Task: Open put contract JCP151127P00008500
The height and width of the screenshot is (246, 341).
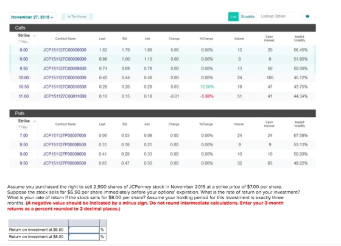Action: coord(65,145)
